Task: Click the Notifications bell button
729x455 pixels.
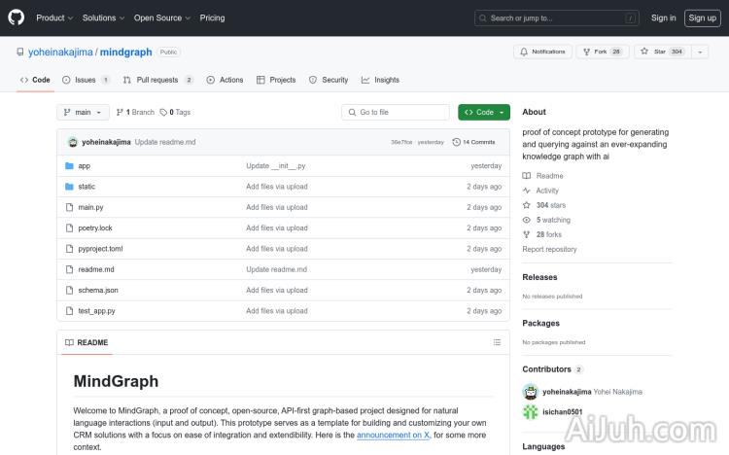Action: point(542,52)
